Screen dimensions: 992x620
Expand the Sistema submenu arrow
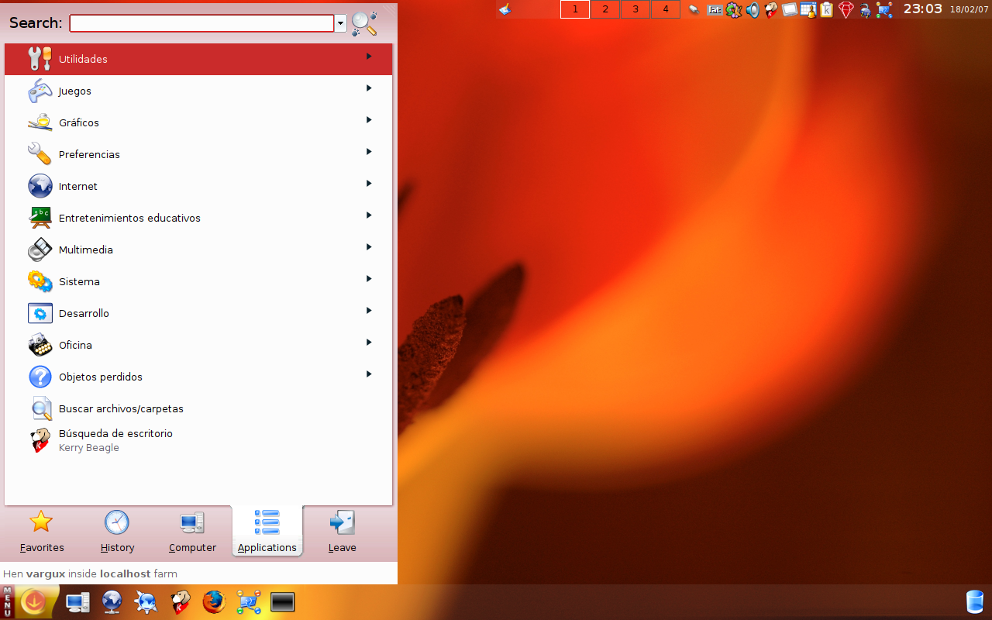click(370, 278)
